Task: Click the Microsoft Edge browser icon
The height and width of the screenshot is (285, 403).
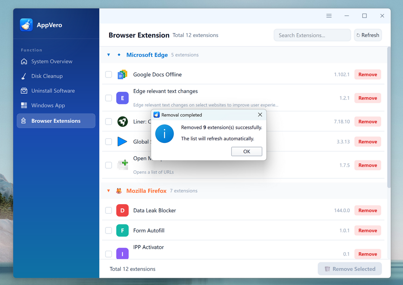Action: pos(119,55)
